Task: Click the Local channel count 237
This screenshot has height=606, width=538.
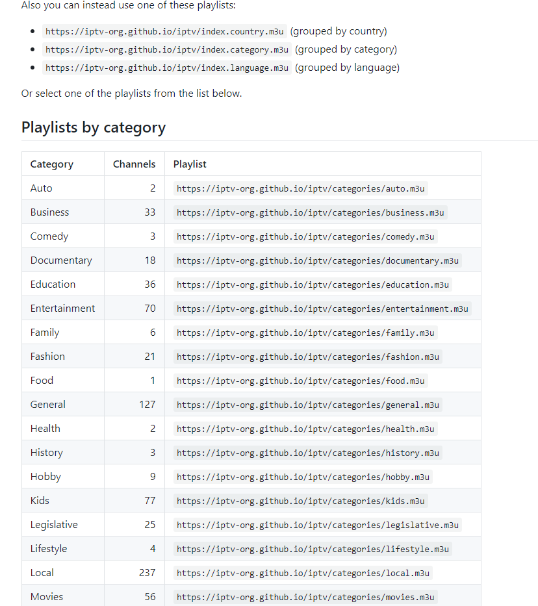Action: click(x=147, y=573)
